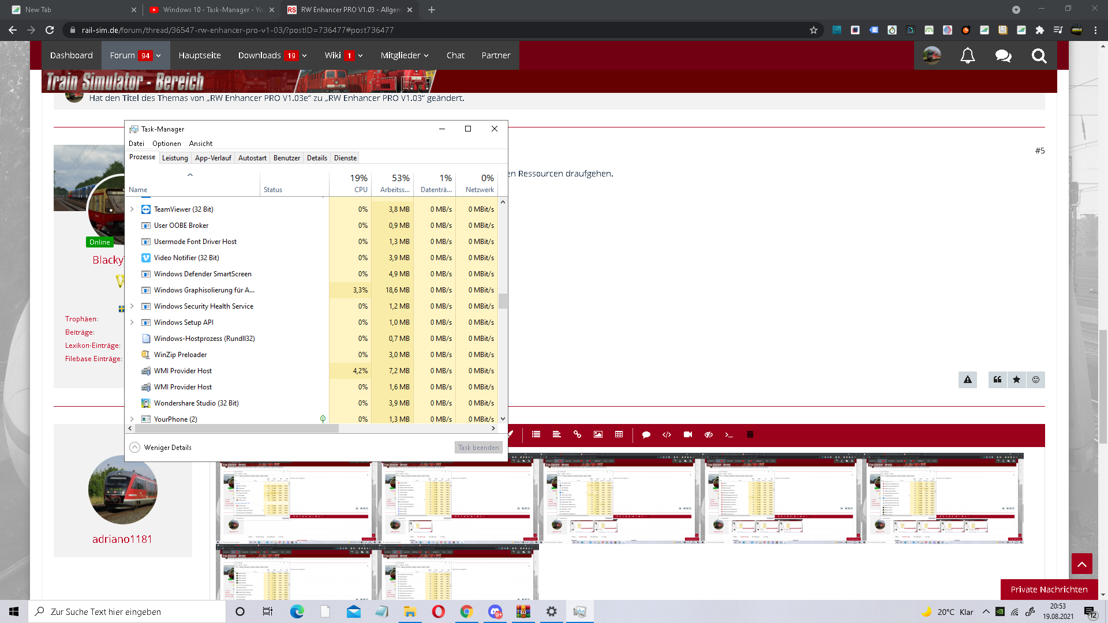Open notifications bell in forum header
This screenshot has height=623, width=1108.
pos(968,55)
